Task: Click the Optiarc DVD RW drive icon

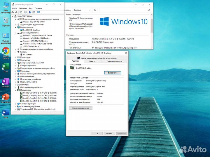Action: tap(21, 22)
